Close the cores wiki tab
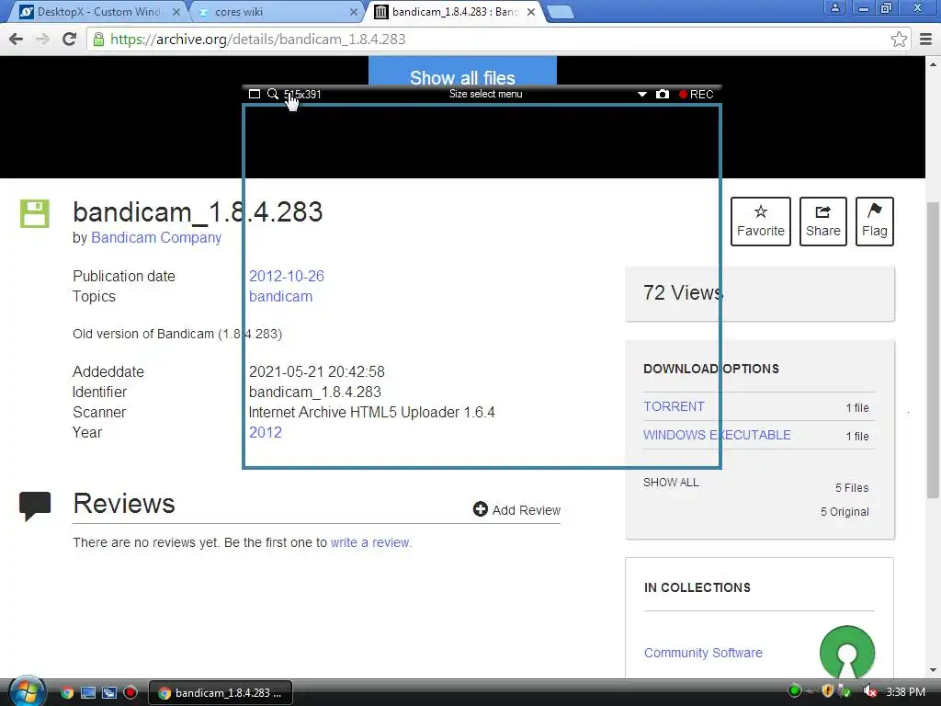 coord(354,12)
